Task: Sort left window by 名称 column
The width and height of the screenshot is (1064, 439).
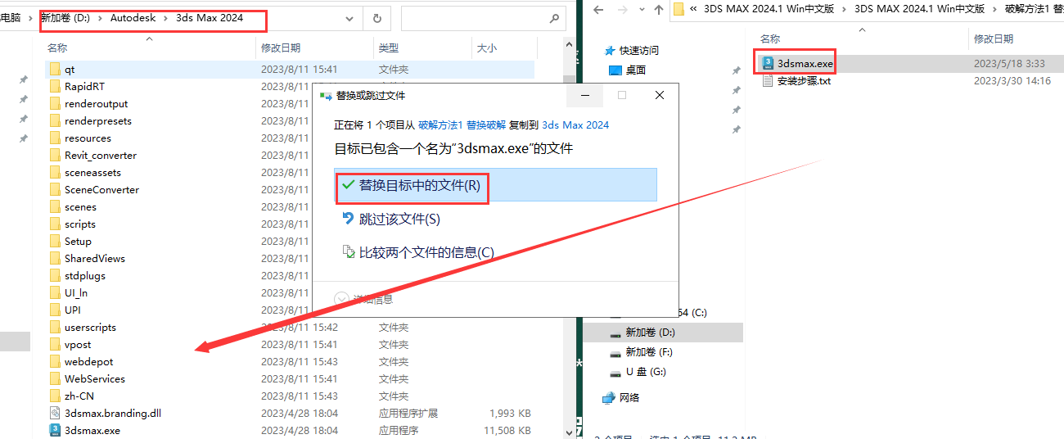Action: (x=57, y=48)
